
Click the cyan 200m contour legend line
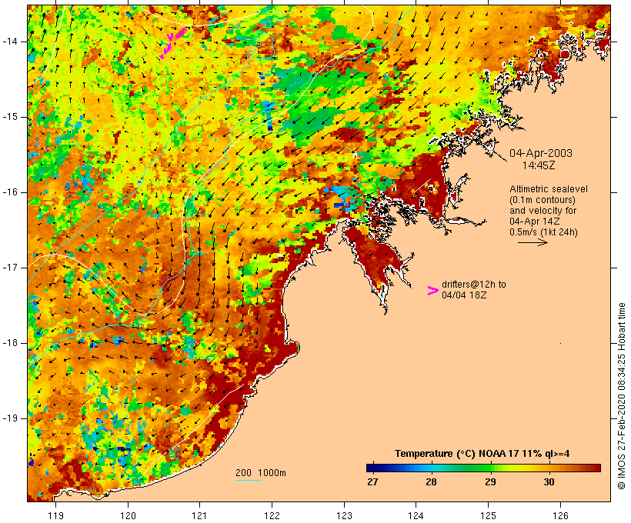249,480
